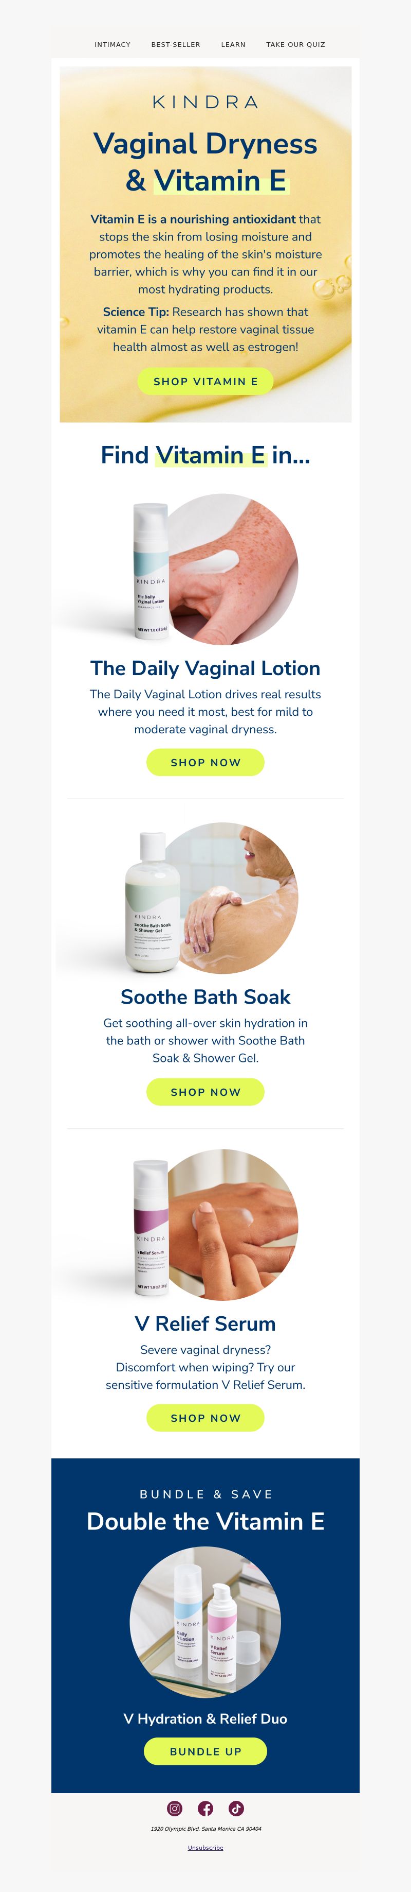Screen dimensions: 411x1892
Task: Select the LEARN navigation link
Action: coord(233,45)
